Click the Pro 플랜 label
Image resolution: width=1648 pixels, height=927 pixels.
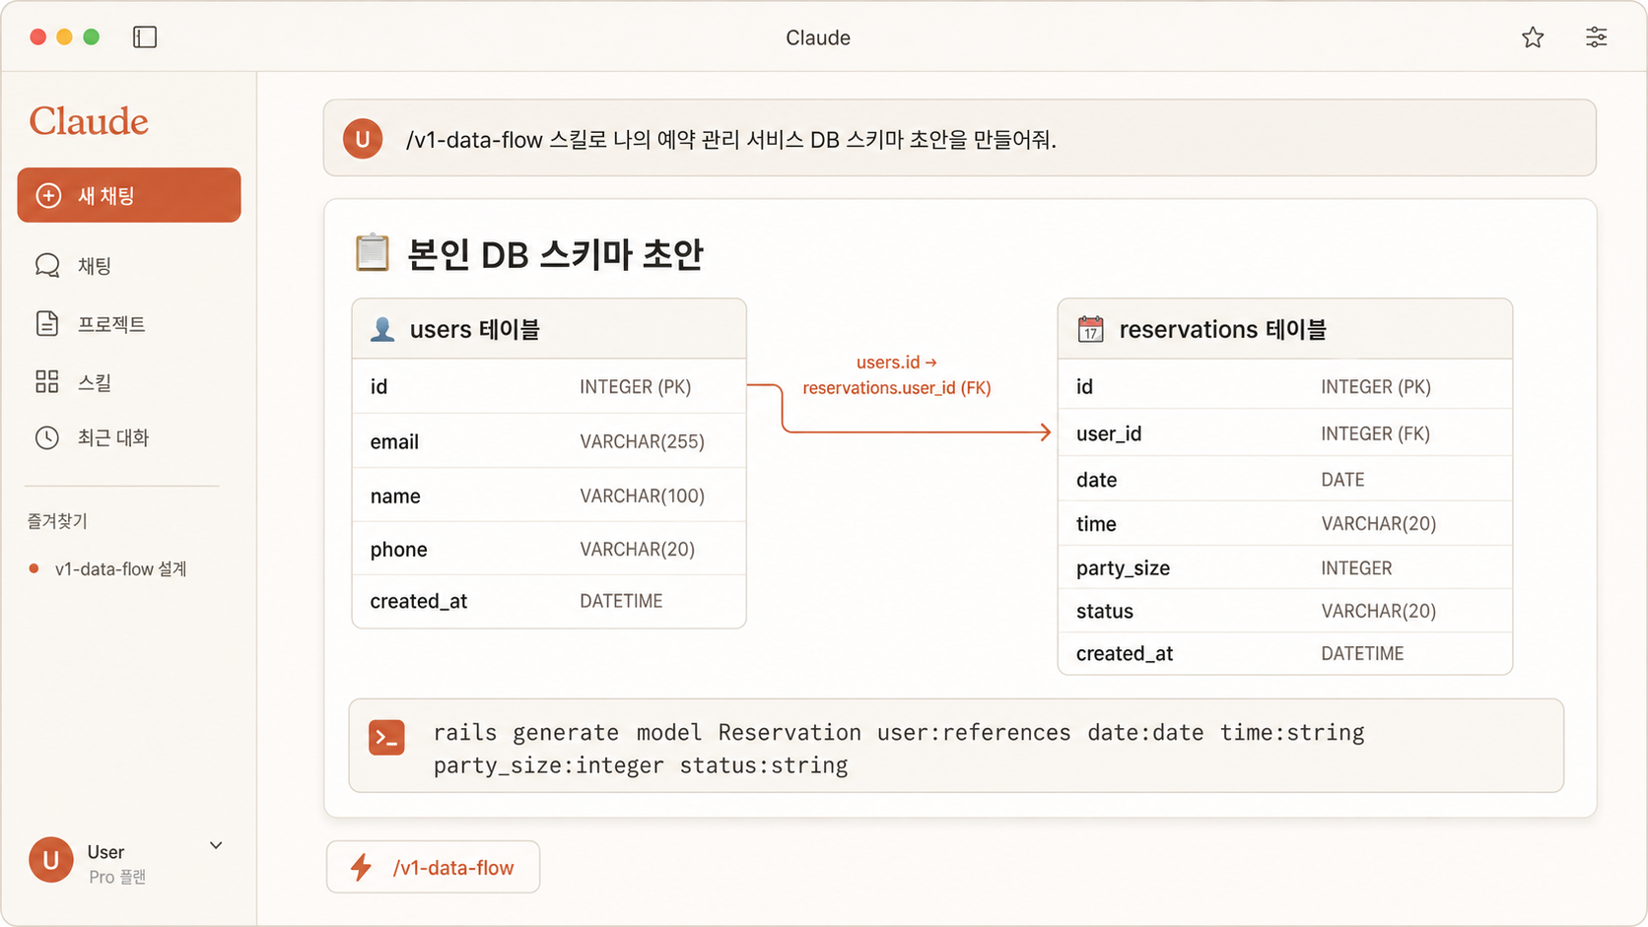(x=117, y=877)
